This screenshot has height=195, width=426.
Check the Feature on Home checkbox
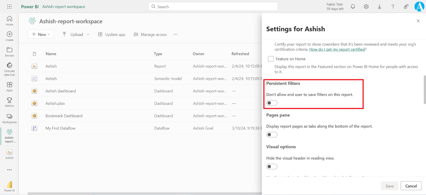[x=271, y=59]
